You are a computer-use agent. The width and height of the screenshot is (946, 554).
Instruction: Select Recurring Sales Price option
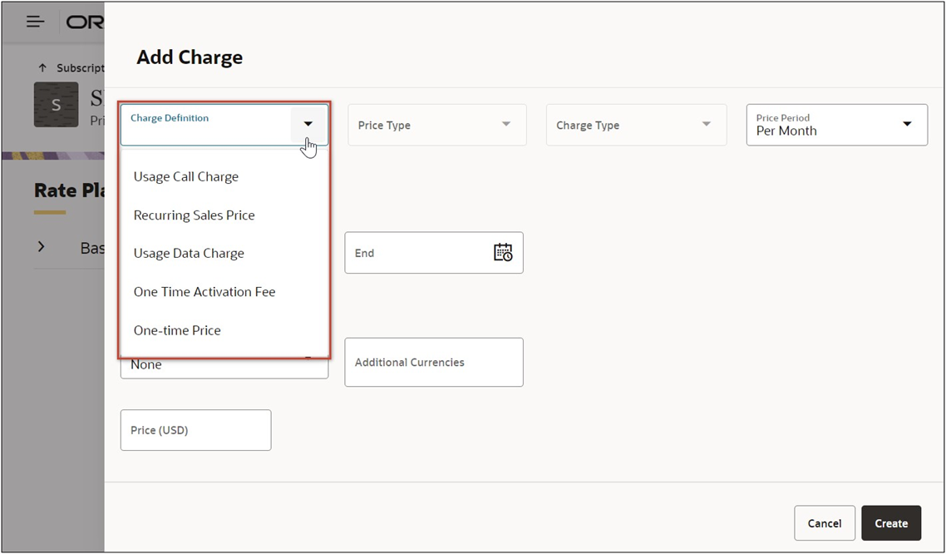(195, 215)
